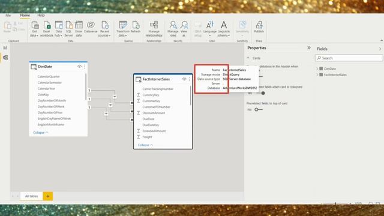Expand FactInternetSales in Fields list
The width and height of the screenshot is (384, 216).
point(317,74)
